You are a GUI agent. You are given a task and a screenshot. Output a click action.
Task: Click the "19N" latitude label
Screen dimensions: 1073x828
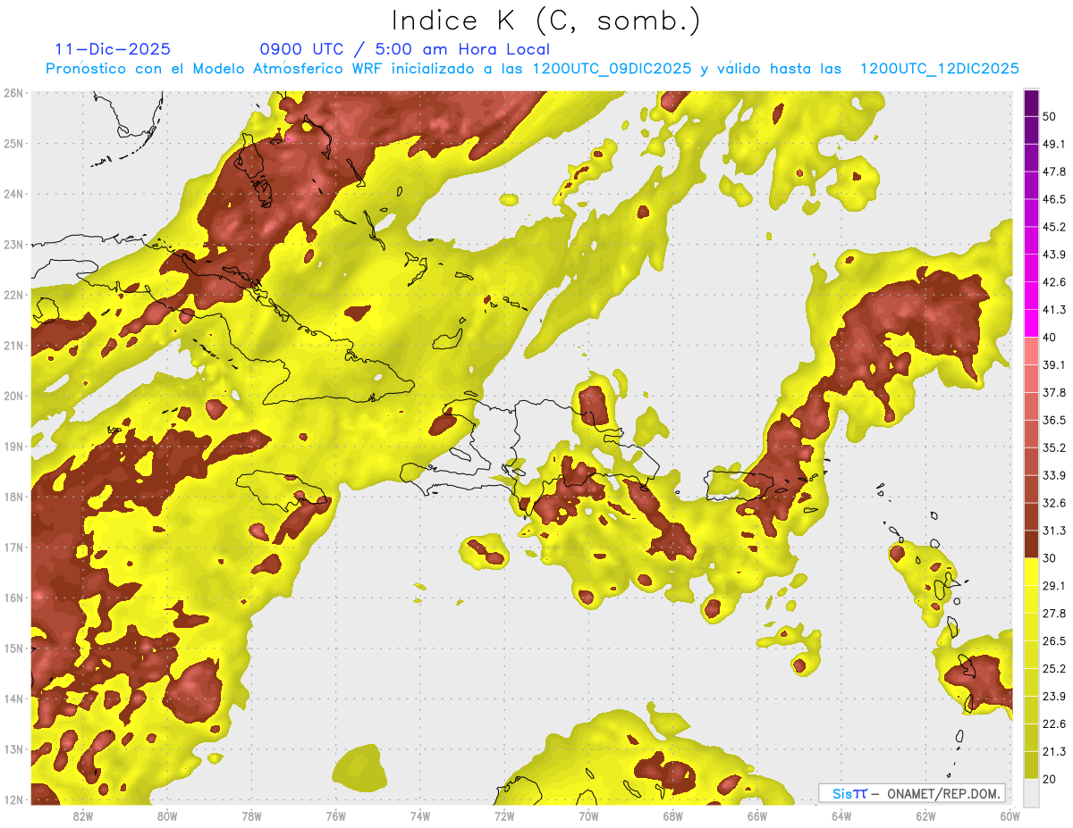[13, 447]
